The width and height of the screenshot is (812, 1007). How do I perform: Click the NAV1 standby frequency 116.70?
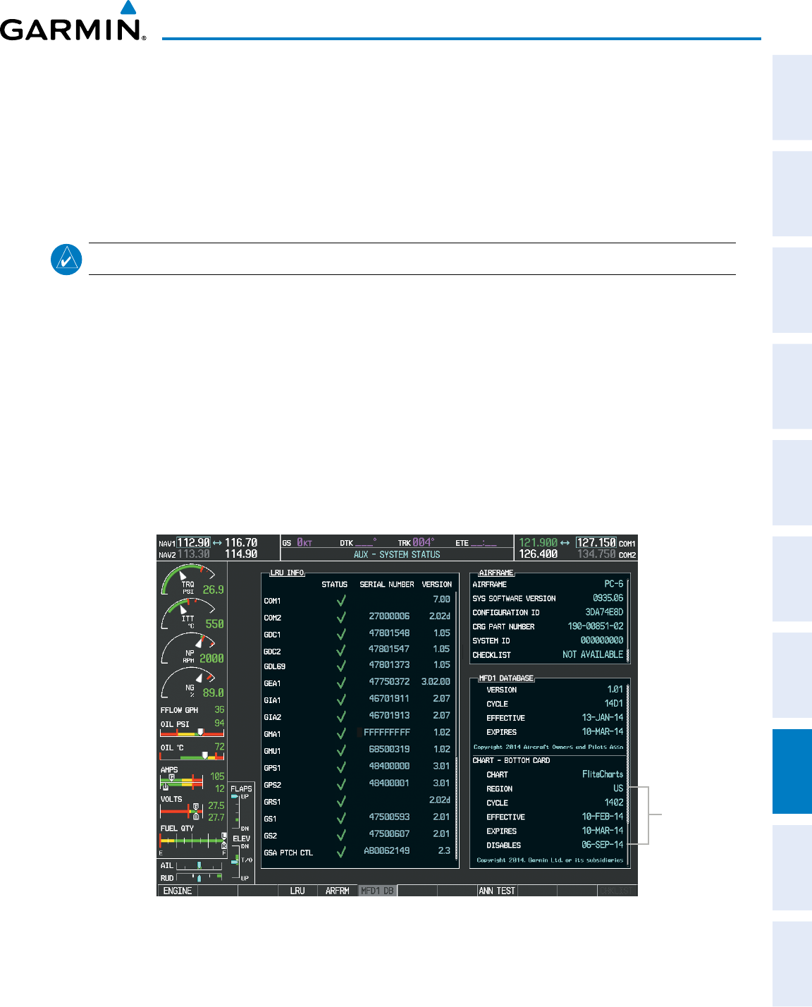click(241, 543)
